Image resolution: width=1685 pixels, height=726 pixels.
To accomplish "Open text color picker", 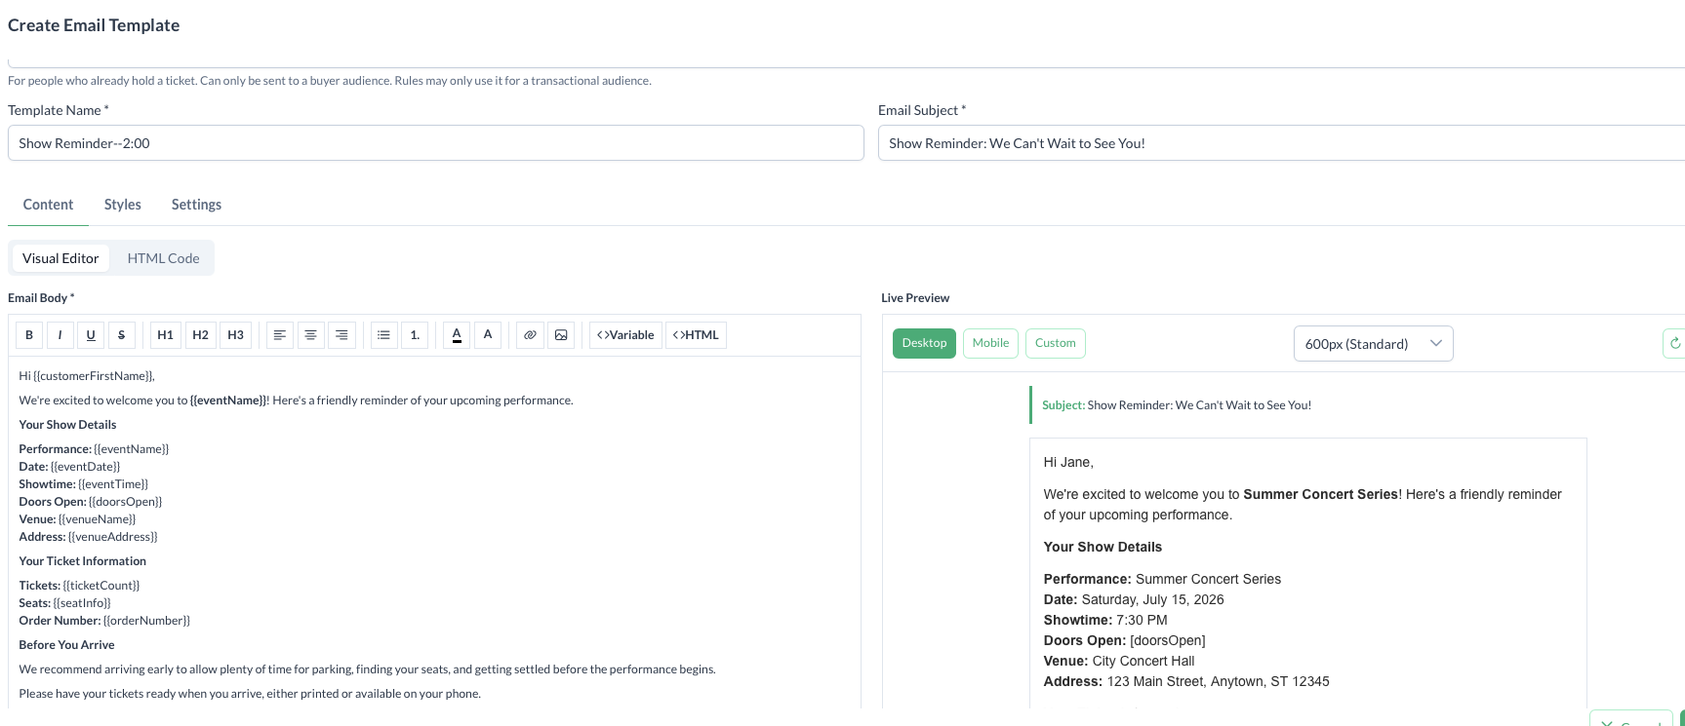I will [457, 335].
